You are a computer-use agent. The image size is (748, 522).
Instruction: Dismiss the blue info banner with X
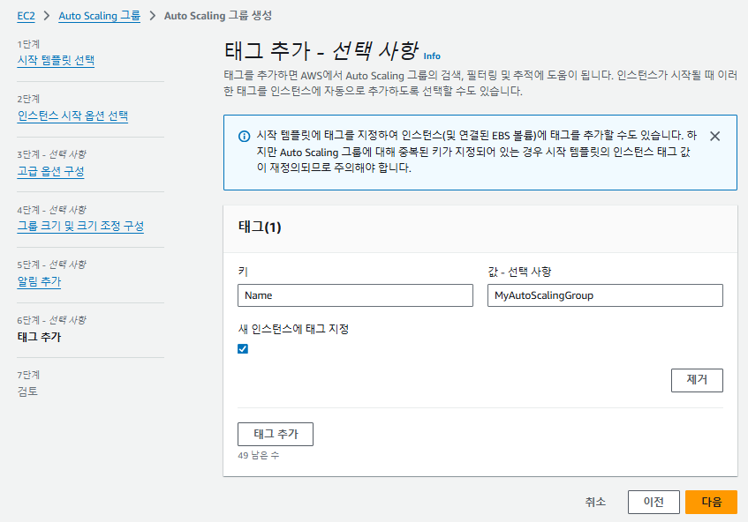(714, 136)
